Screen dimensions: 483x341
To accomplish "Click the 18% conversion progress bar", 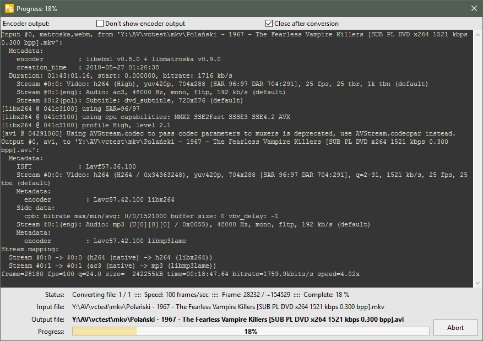I will [x=251, y=331].
